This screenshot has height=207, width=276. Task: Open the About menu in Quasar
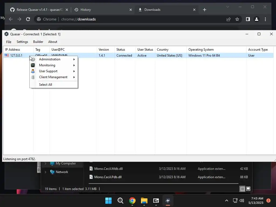pyautogui.click(x=53, y=42)
